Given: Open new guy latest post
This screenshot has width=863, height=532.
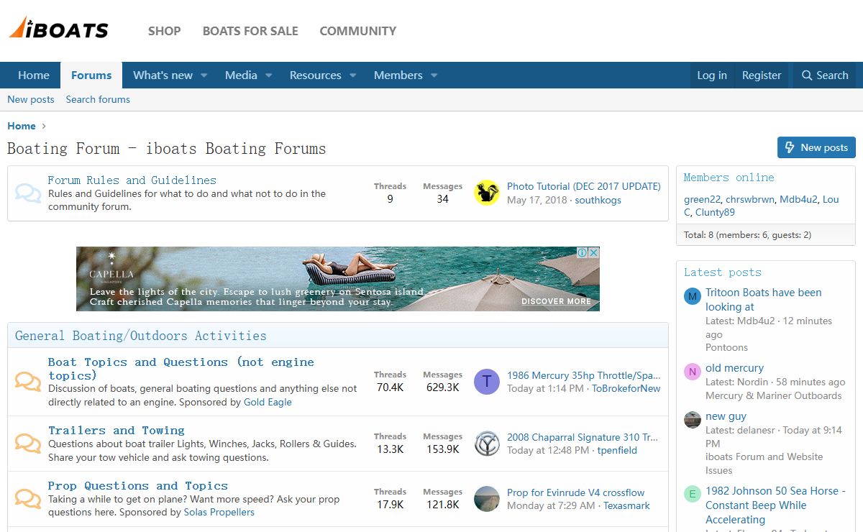Looking at the screenshot, I should (726, 416).
